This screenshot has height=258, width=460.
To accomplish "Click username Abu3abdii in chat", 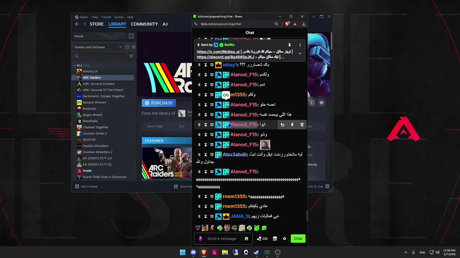I will [x=235, y=155].
